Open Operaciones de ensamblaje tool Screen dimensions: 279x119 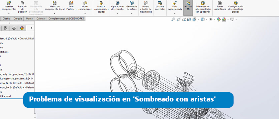tap(118, 6)
